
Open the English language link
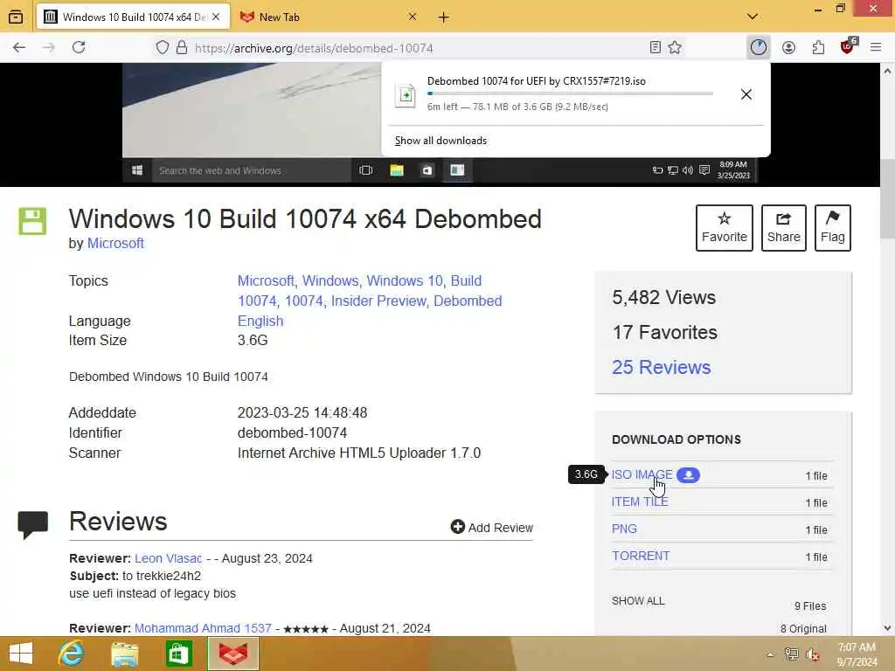(260, 321)
